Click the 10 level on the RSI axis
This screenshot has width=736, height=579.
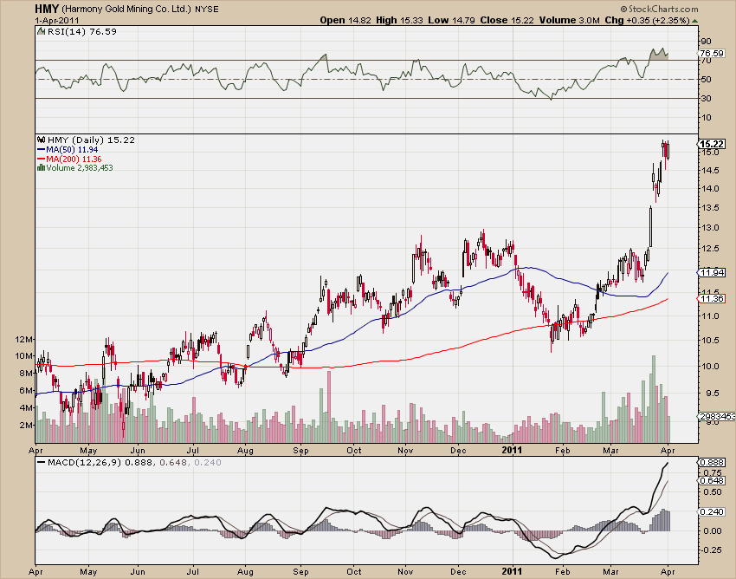click(706, 118)
